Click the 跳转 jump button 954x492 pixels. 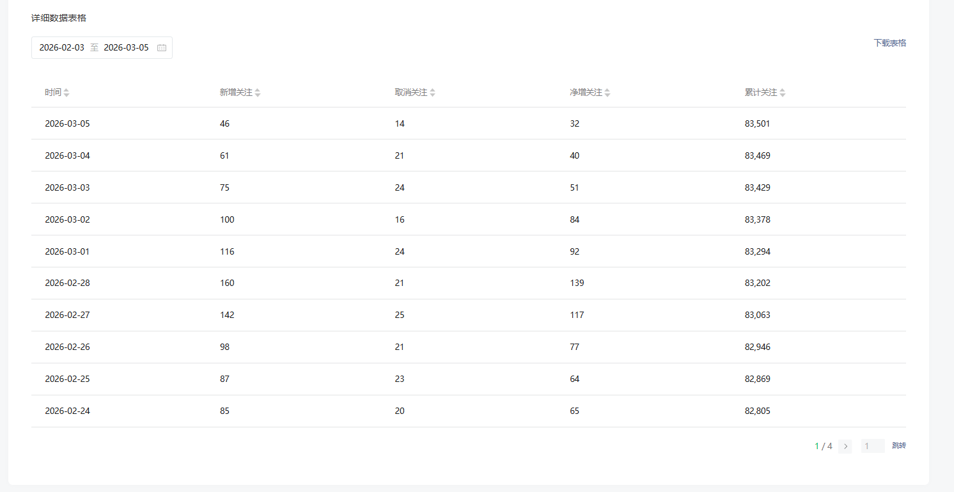(898, 446)
